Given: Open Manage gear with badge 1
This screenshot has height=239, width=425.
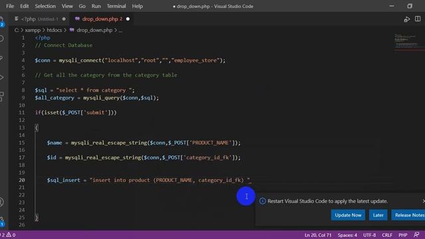Looking at the screenshot, I should [x=2, y=221].
